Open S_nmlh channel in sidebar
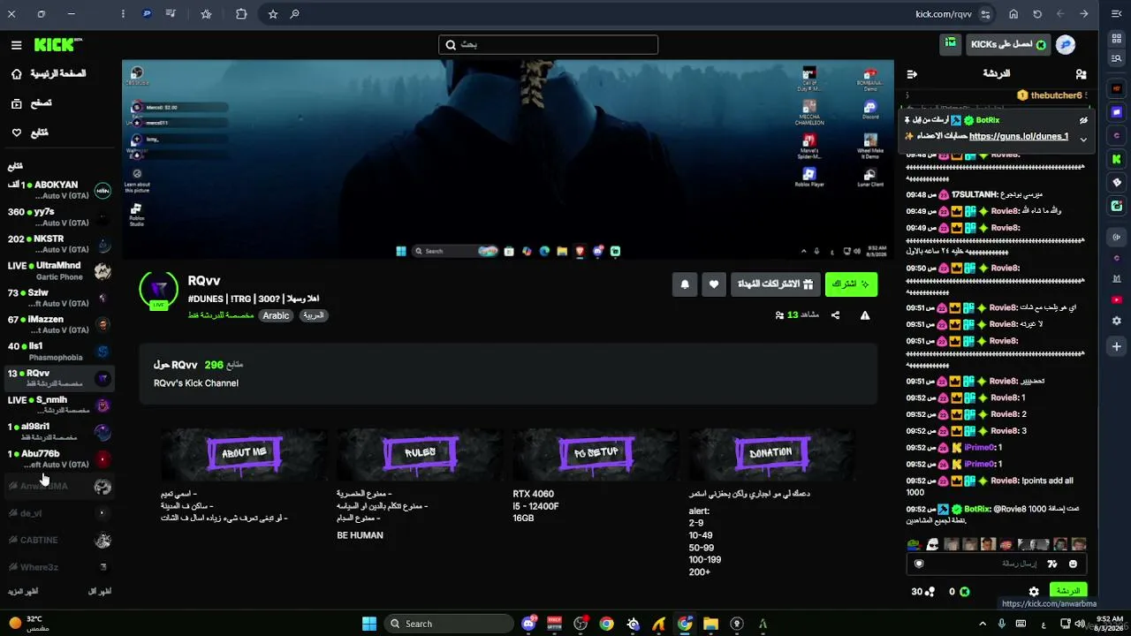1131x636 pixels. pos(60,405)
